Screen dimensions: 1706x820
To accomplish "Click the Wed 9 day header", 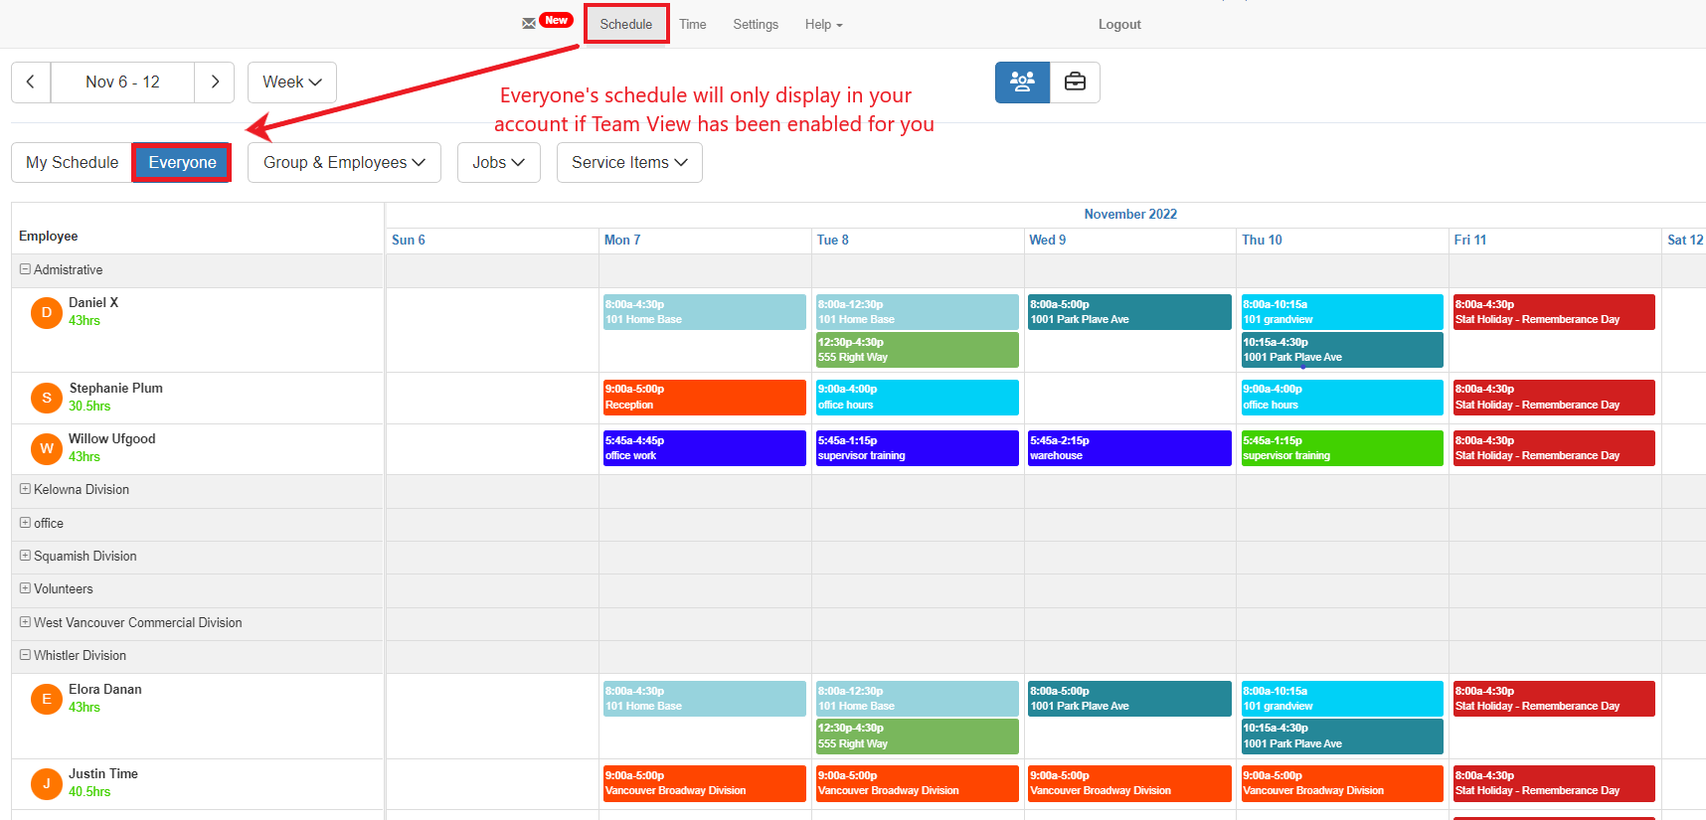I will pos(1048,240).
